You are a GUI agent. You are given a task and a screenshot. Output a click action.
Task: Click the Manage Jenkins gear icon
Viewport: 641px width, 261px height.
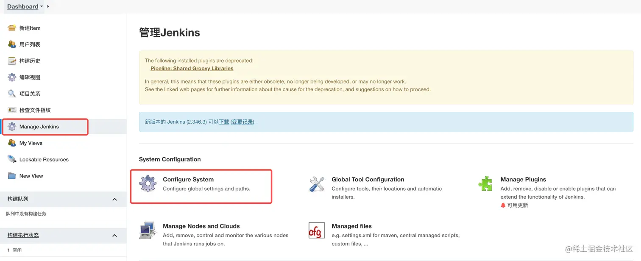[x=12, y=127]
